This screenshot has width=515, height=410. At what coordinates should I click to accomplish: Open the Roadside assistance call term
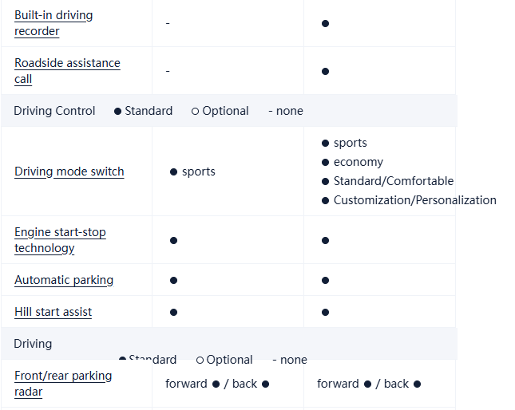tap(67, 71)
